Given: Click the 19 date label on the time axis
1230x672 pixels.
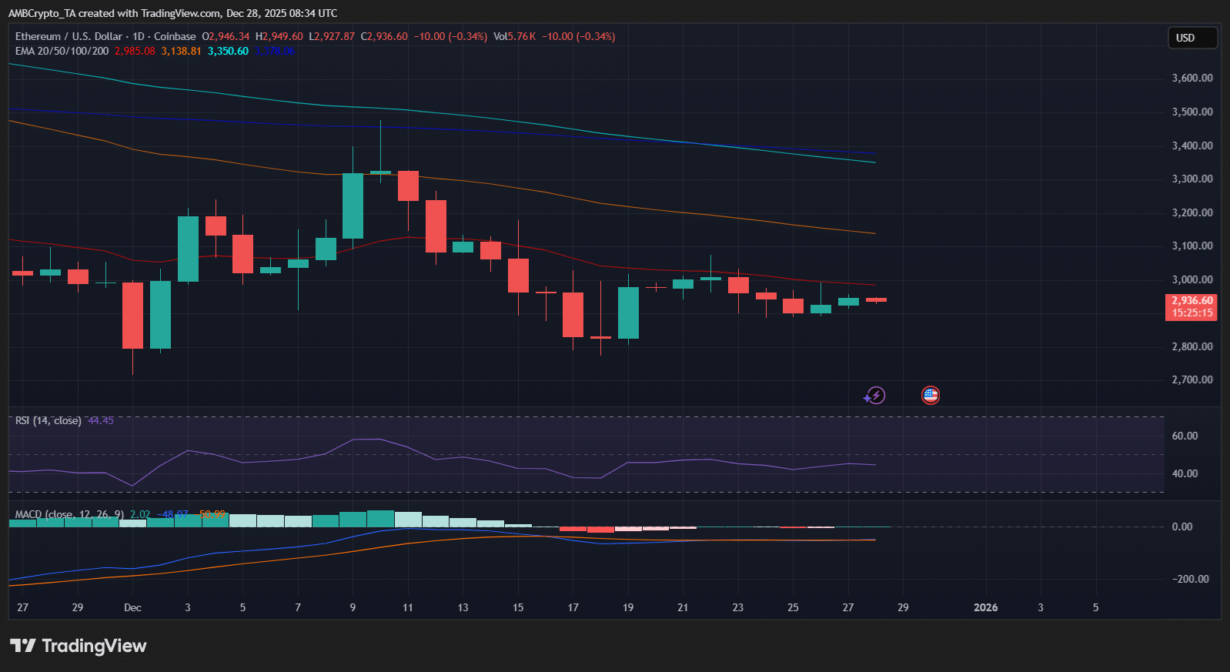Looking at the screenshot, I should (x=628, y=607).
